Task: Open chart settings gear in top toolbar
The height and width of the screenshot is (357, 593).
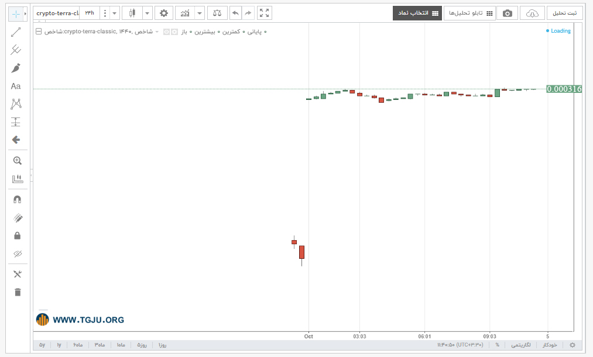Action: [164, 13]
